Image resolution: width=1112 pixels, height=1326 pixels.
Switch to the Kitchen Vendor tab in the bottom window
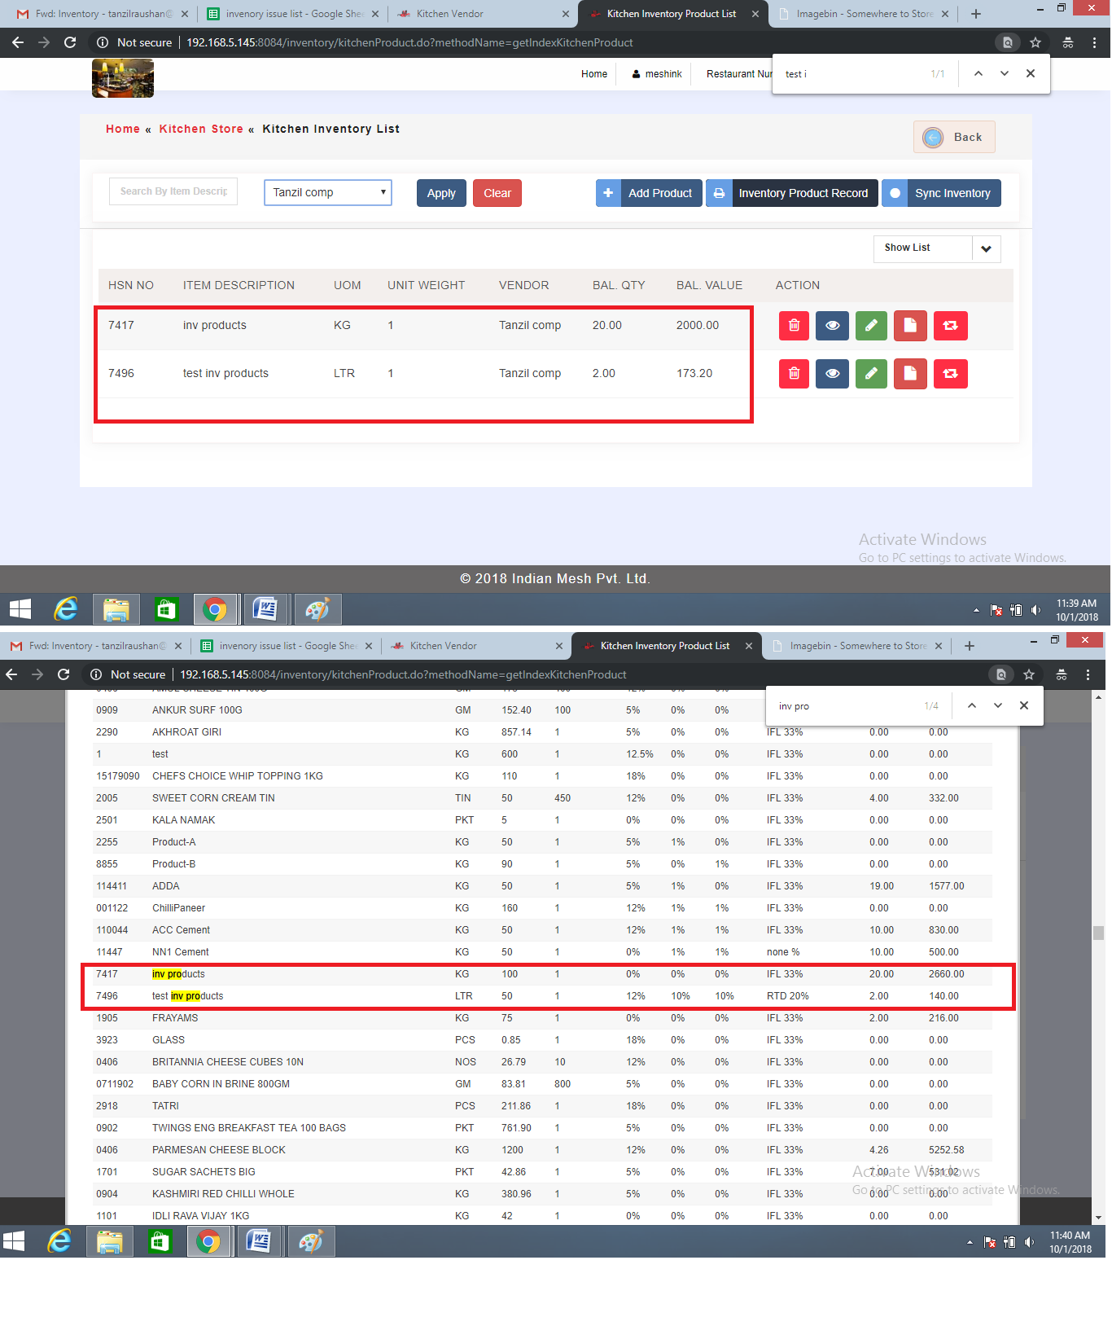475,646
